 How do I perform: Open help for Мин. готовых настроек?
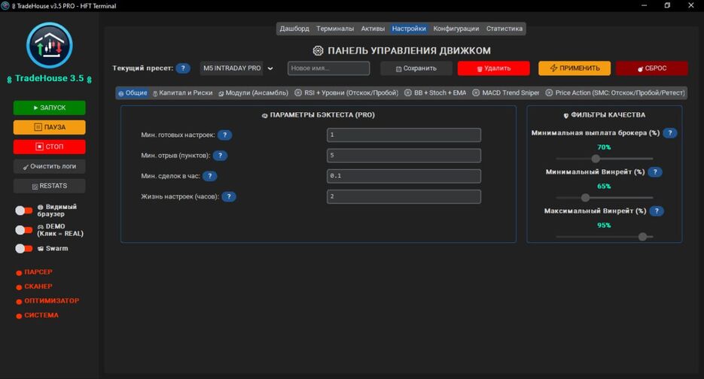pyautogui.click(x=224, y=135)
